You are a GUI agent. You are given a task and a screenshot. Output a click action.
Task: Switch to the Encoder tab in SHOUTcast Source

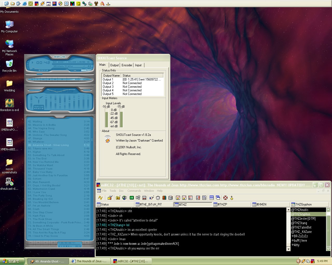click(127, 65)
